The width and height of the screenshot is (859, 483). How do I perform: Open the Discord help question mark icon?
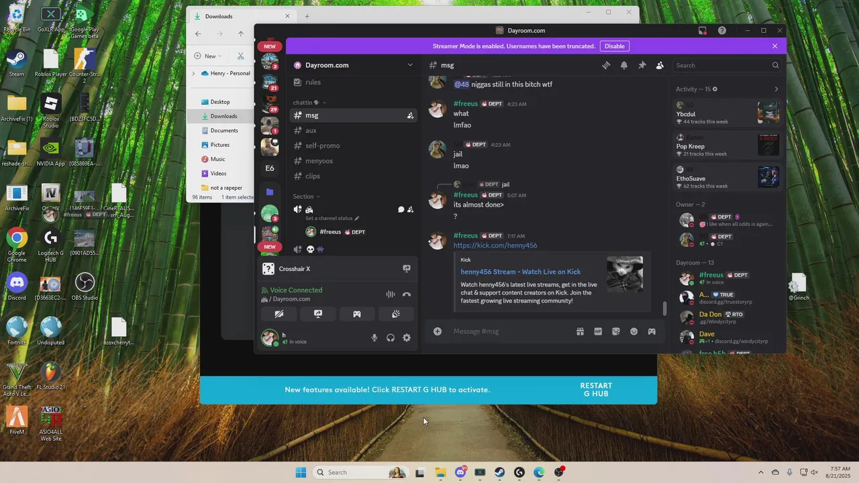[722, 30]
